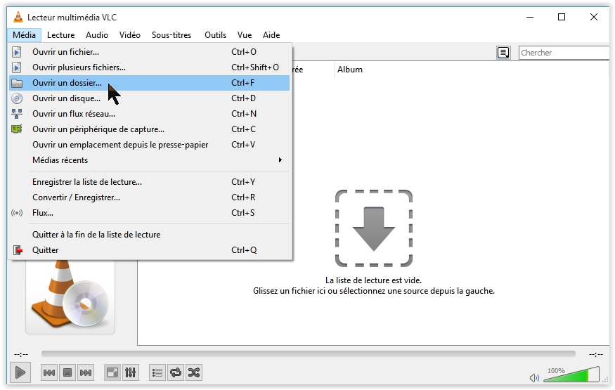Click the play button
Viewport: 615px width, 390px height.
pyautogui.click(x=20, y=372)
